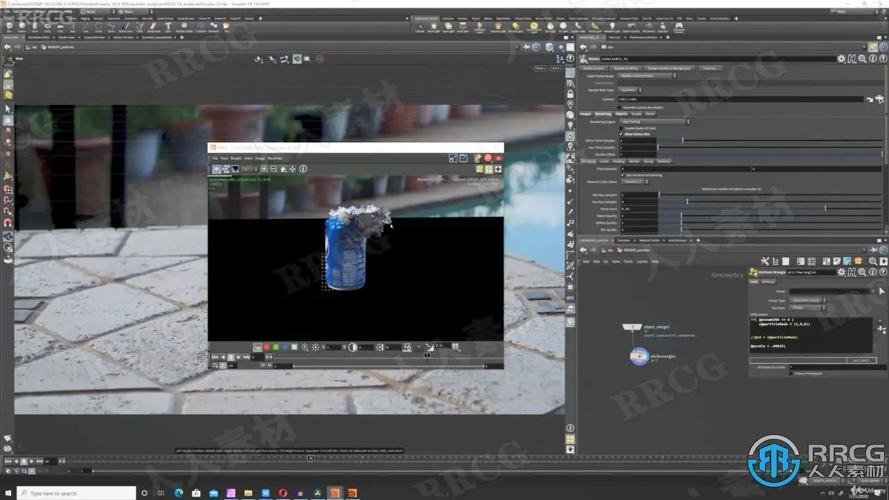Show only the green channel in MPlay
The width and height of the screenshot is (889, 500).
pyautogui.click(x=276, y=347)
